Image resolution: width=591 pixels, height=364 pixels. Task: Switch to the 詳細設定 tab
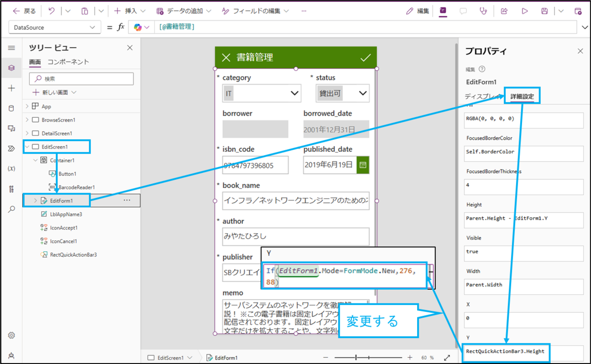522,97
